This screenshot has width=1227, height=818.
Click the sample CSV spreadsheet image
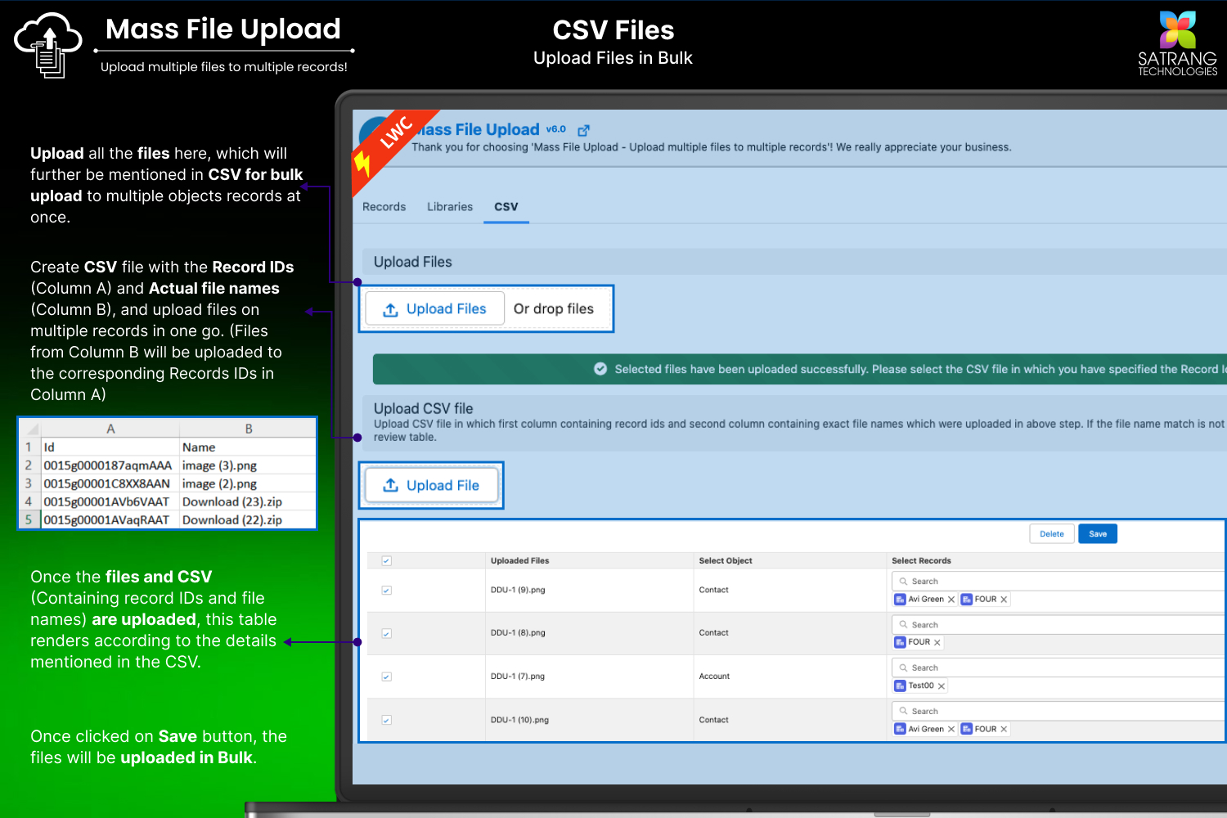tap(168, 474)
